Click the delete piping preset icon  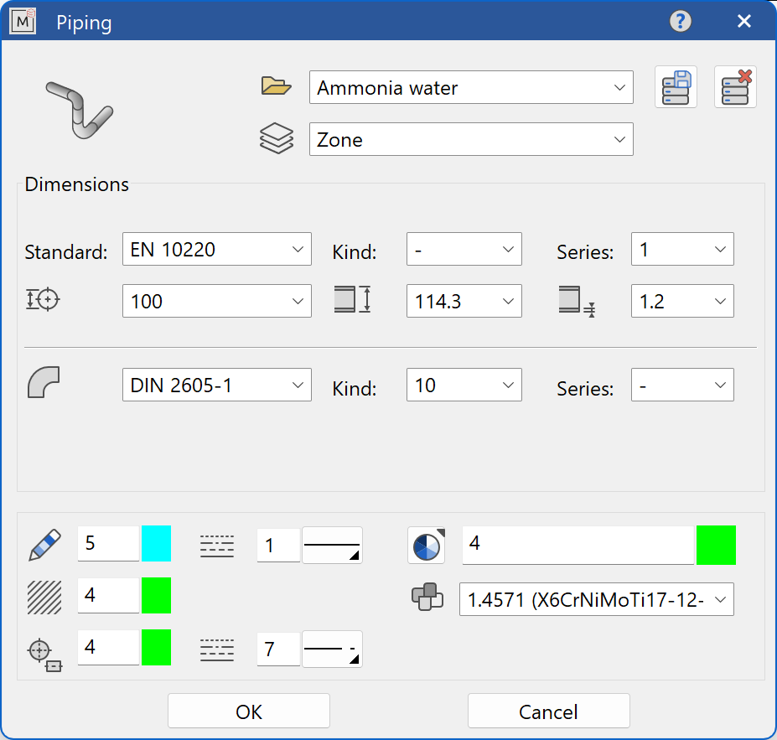[x=735, y=87]
